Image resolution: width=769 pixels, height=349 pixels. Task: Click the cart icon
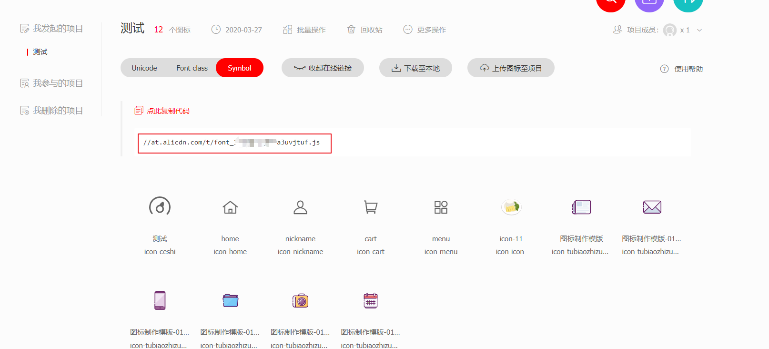pos(371,207)
